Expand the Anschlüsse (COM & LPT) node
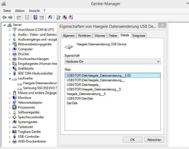 pos(10,30)
